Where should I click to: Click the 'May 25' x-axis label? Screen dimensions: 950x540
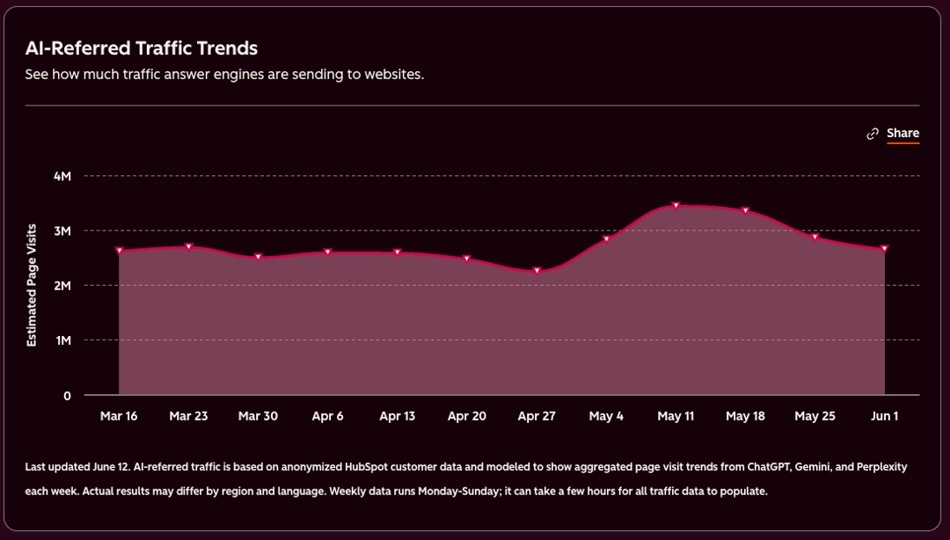tap(815, 416)
